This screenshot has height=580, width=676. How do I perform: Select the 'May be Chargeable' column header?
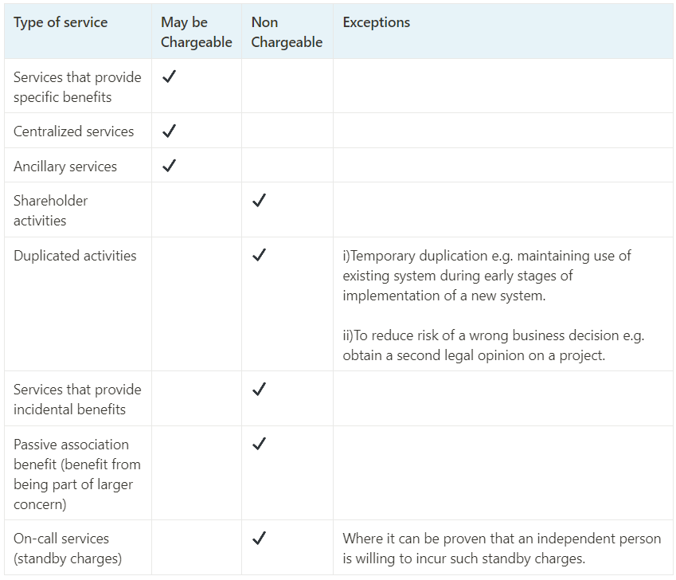(196, 33)
